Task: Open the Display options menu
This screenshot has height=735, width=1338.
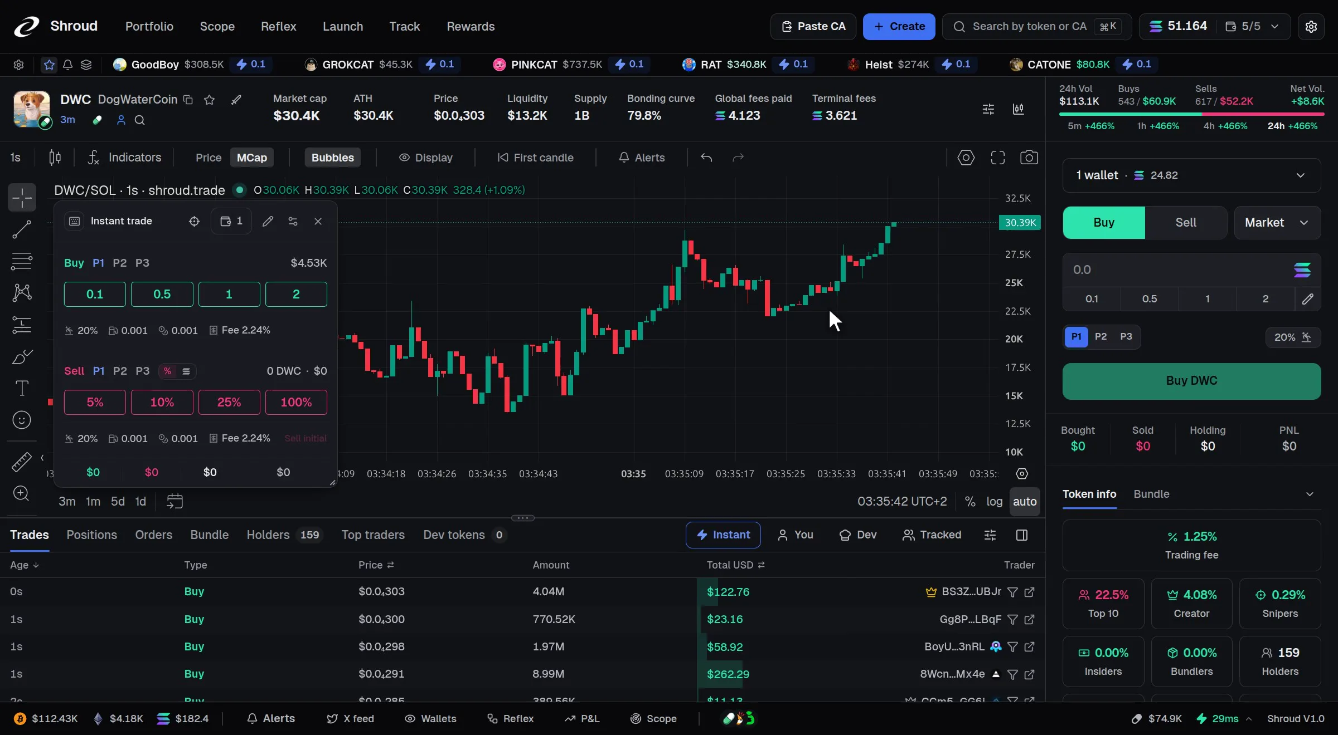Action: tap(425, 158)
